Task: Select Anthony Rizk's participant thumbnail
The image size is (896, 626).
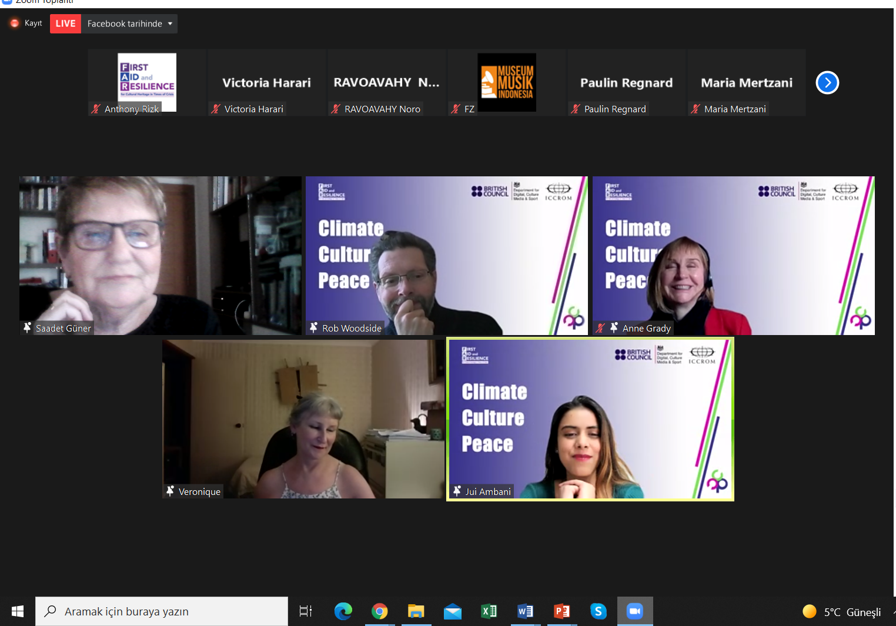Action: pos(147,82)
